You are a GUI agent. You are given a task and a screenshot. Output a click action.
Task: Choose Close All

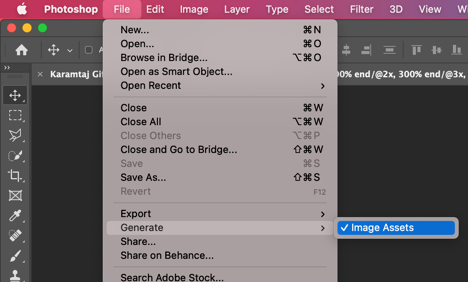pyautogui.click(x=220, y=122)
